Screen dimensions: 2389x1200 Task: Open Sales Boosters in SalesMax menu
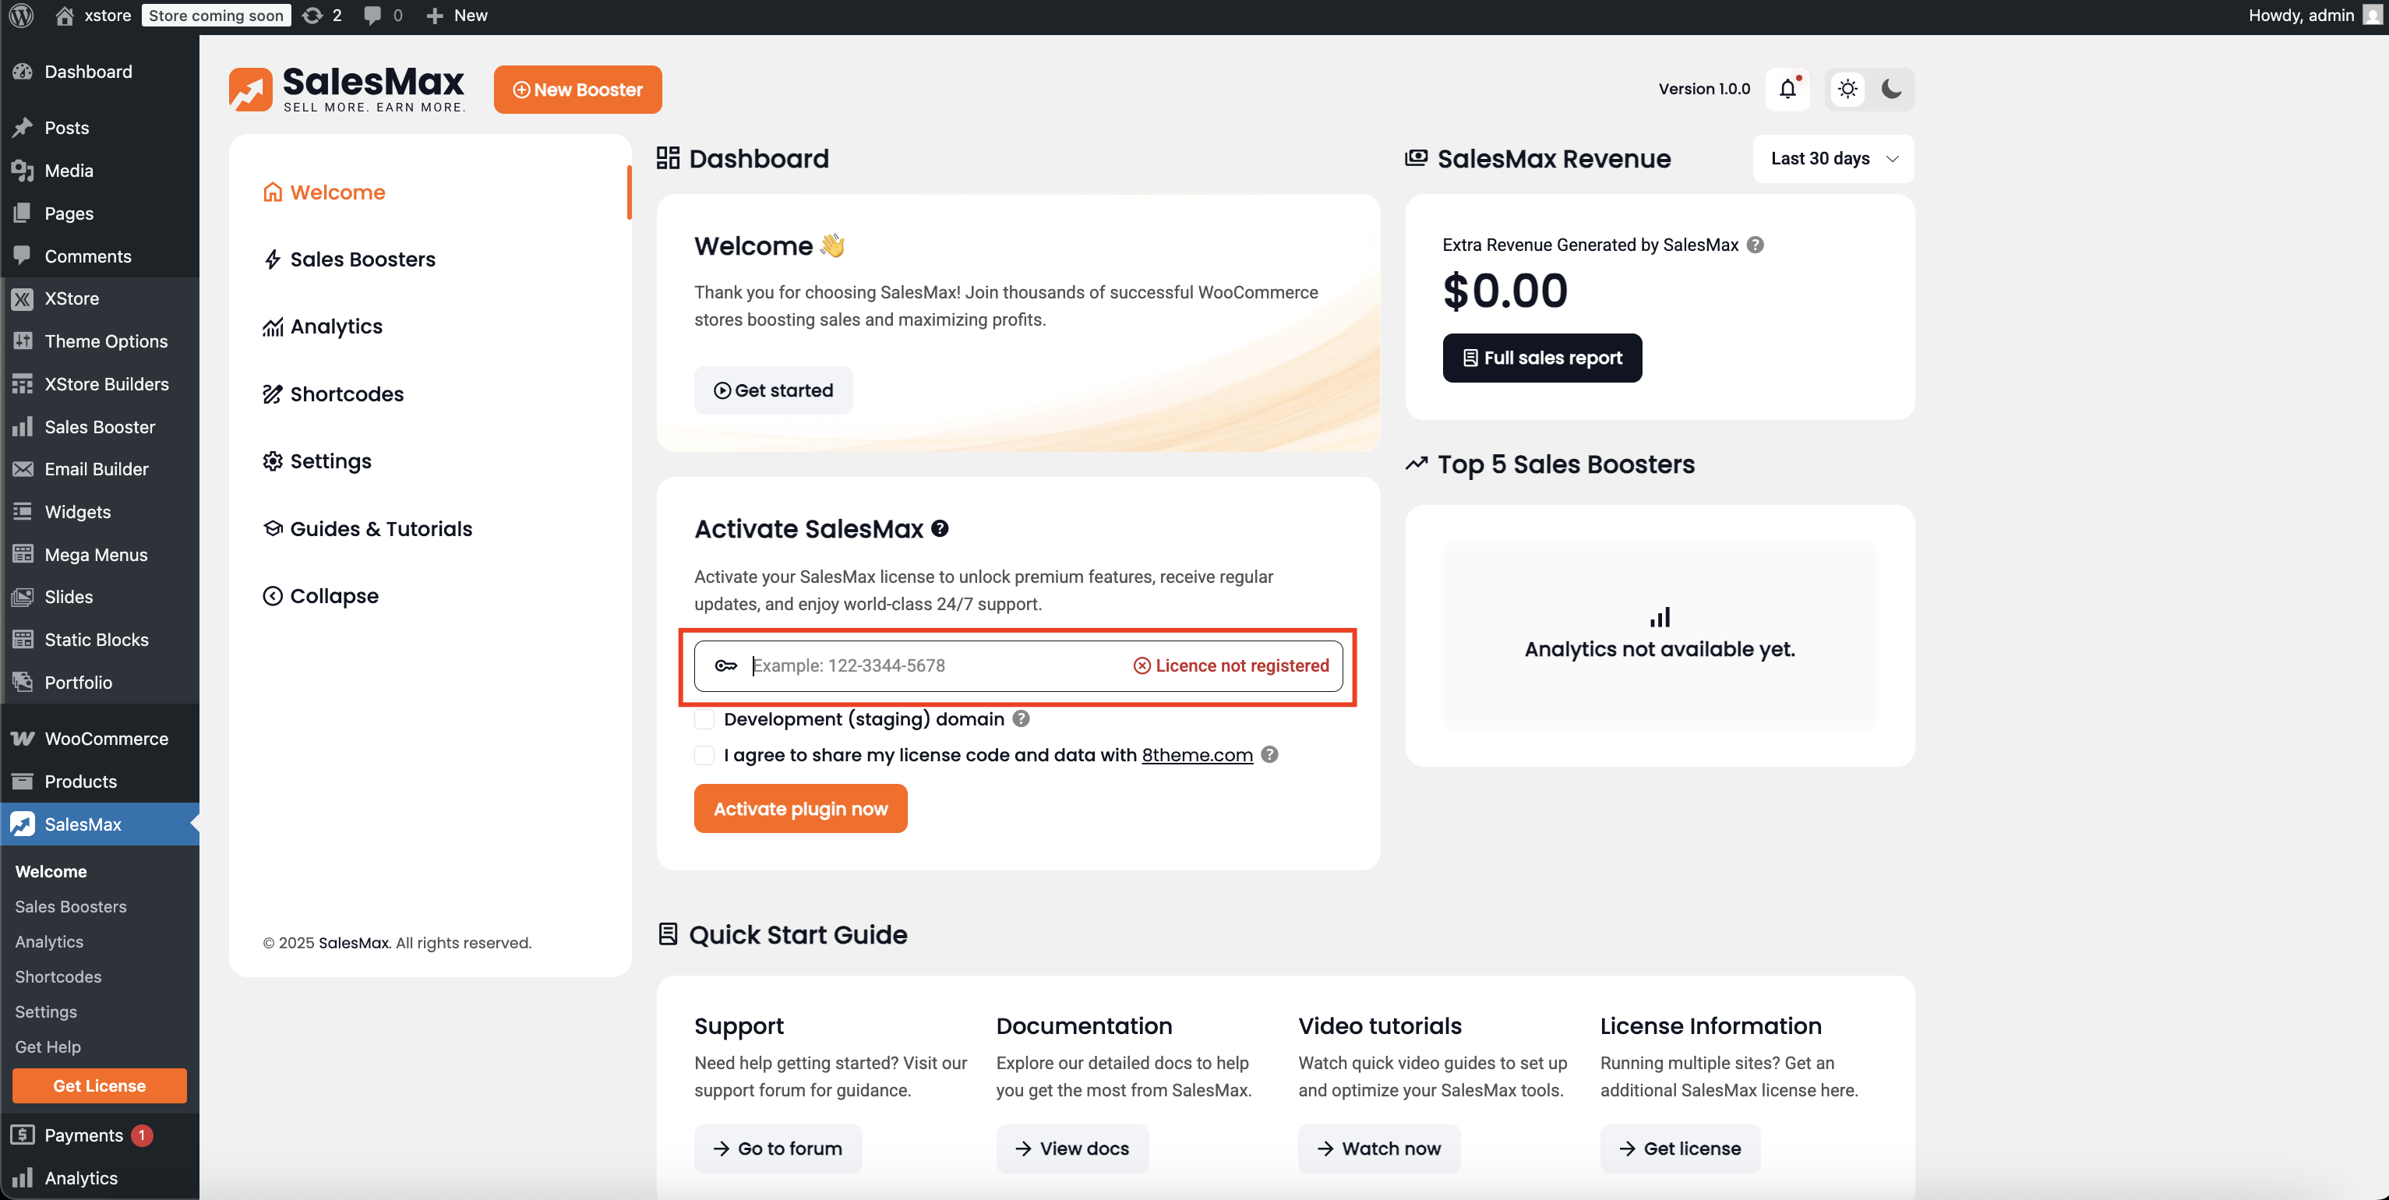click(x=362, y=259)
